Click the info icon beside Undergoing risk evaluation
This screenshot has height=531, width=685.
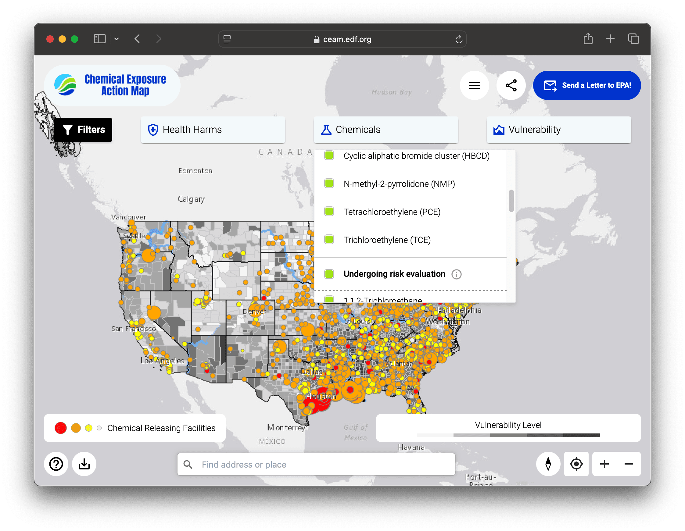pos(456,274)
